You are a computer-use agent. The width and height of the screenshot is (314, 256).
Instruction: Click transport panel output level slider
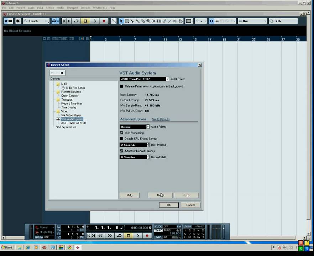[224, 232]
